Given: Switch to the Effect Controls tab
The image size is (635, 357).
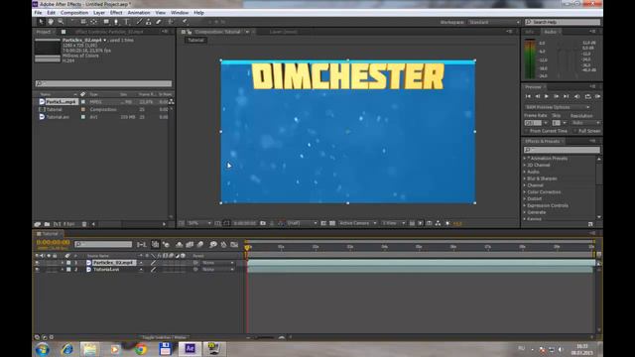Looking at the screenshot, I should point(109,32).
